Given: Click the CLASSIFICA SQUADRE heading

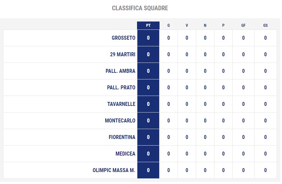Looking at the screenshot, I should (140, 8).
